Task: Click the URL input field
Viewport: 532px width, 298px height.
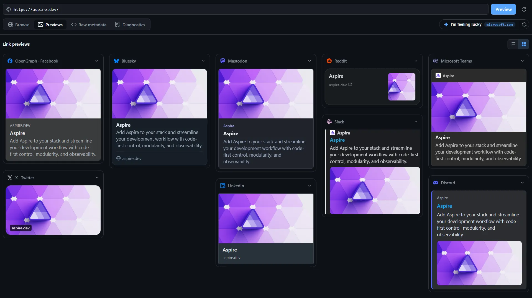Action: click(245, 9)
